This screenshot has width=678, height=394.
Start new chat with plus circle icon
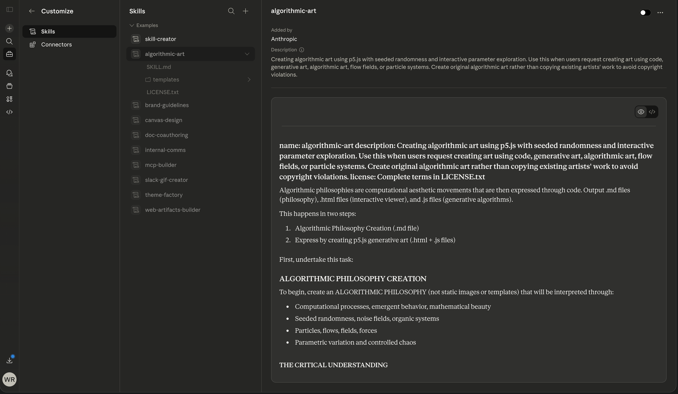pyautogui.click(x=9, y=28)
